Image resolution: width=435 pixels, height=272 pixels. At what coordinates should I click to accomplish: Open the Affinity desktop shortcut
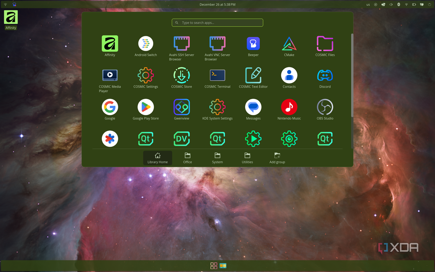coord(11,20)
